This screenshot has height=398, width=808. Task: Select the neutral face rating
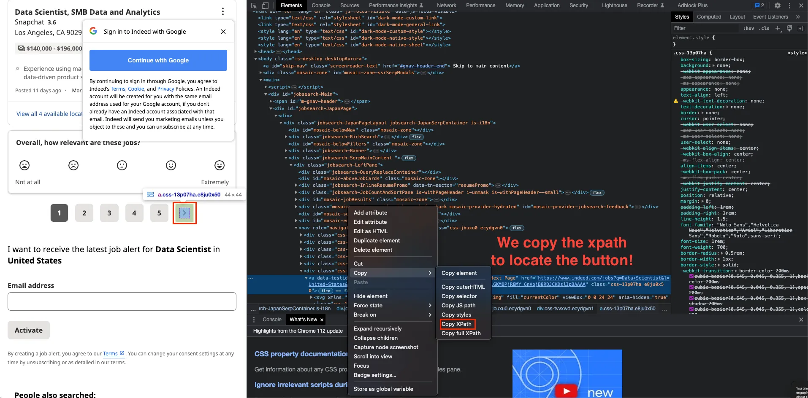pos(122,165)
